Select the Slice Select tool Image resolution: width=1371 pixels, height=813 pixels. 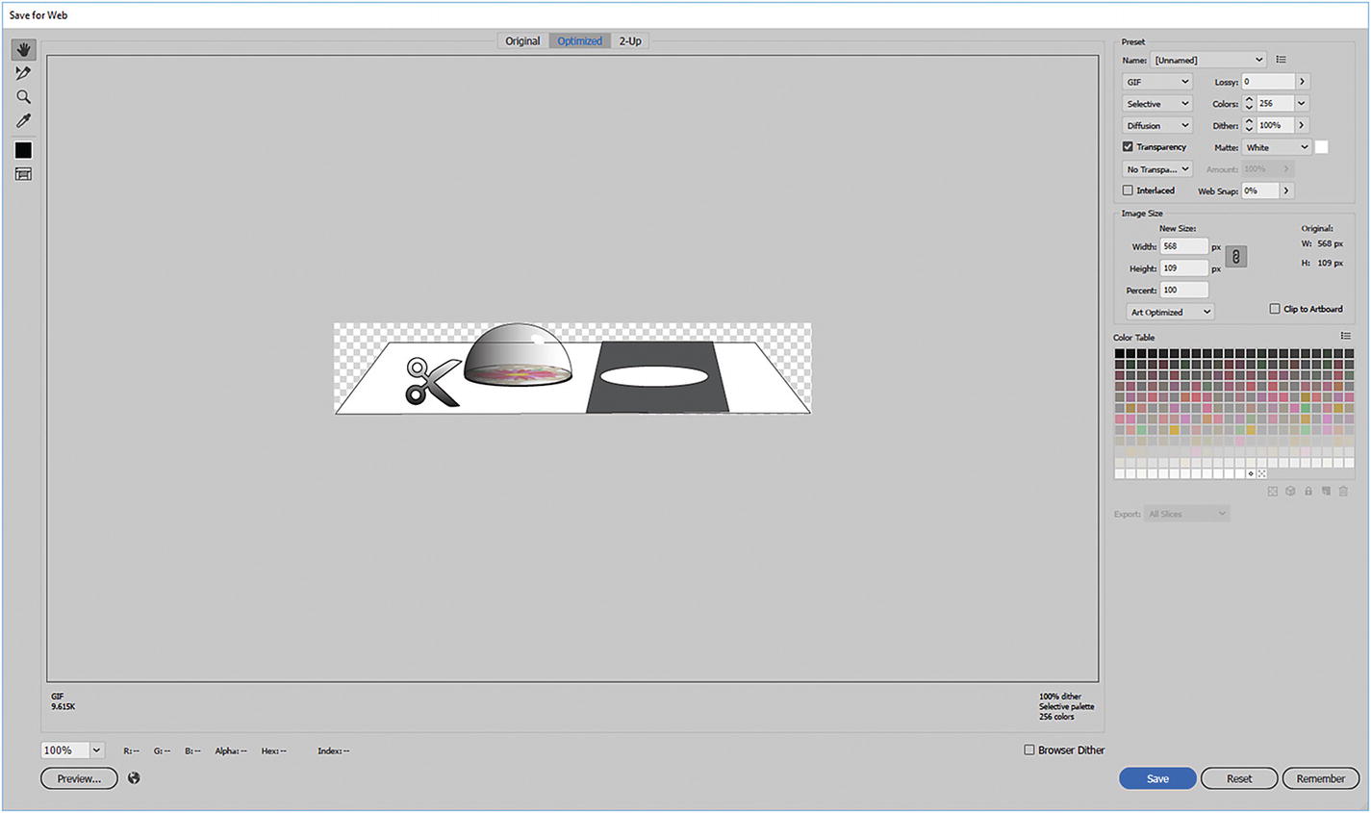click(x=23, y=72)
